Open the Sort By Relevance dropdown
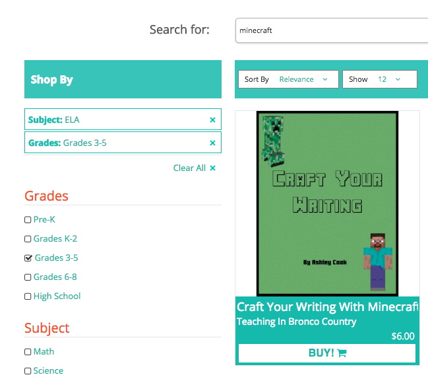Viewport: 428px width, 379px height. tap(288, 79)
